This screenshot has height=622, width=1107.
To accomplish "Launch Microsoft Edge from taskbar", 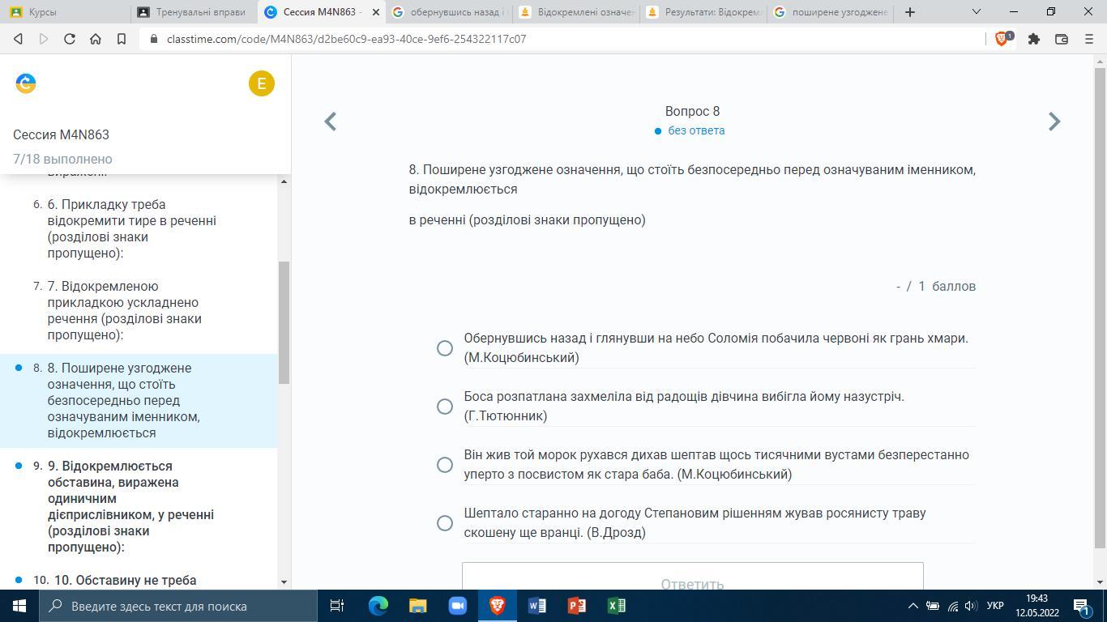I will [378, 606].
